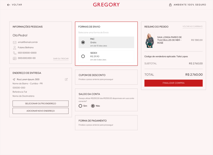The width and height of the screenshot is (213, 155).
Task: Open Voltar ao Carrinho link
Action: tap(192, 26)
